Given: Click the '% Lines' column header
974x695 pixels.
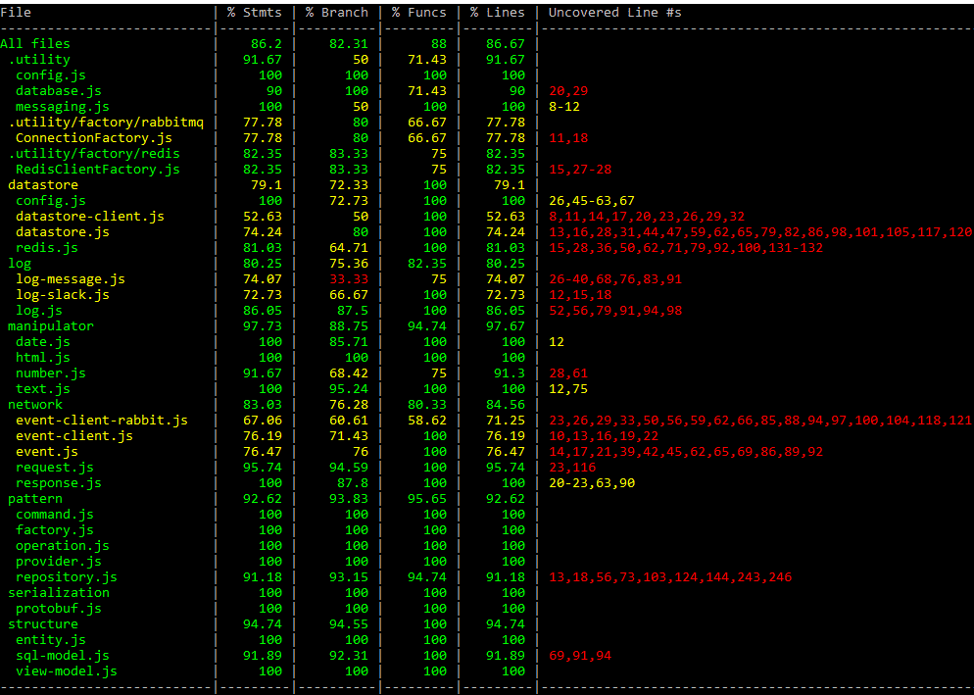Looking at the screenshot, I should [498, 13].
